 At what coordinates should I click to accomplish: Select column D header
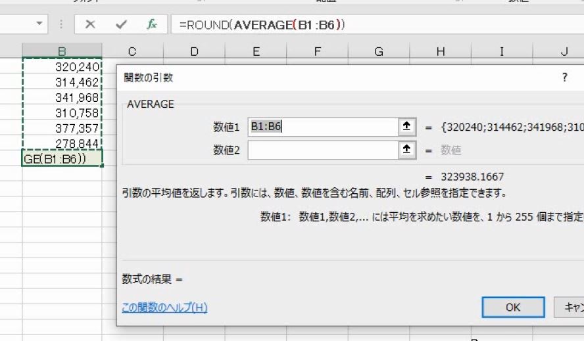(x=194, y=51)
